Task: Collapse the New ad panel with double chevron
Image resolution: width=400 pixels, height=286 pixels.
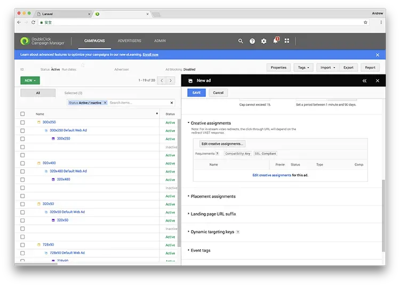Action: (364, 80)
